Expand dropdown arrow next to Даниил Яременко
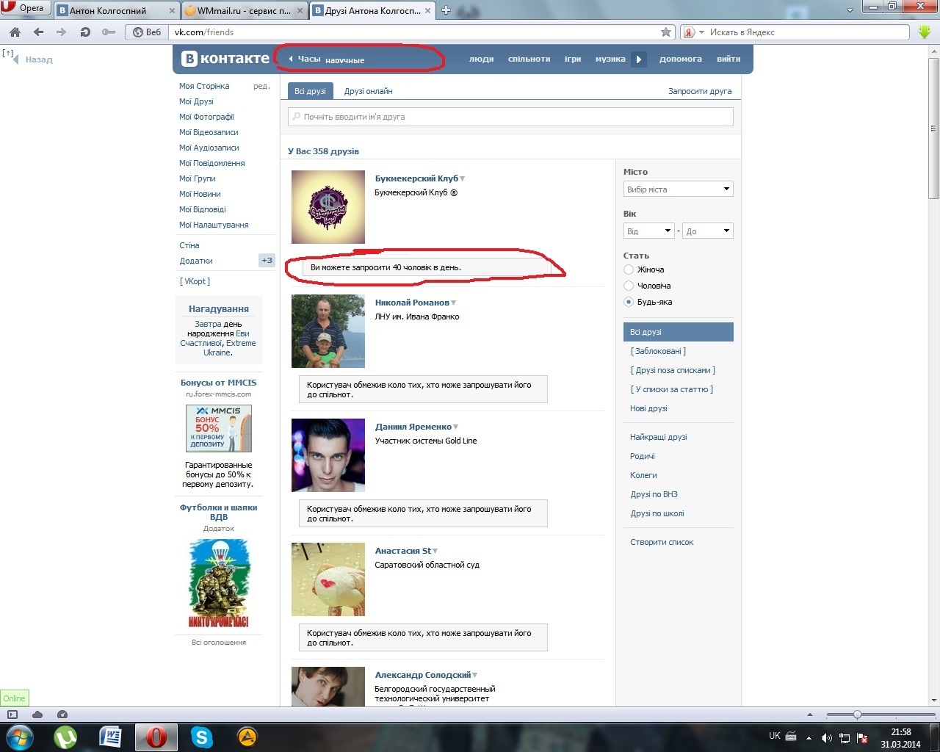This screenshot has width=940, height=752. pyautogui.click(x=456, y=427)
